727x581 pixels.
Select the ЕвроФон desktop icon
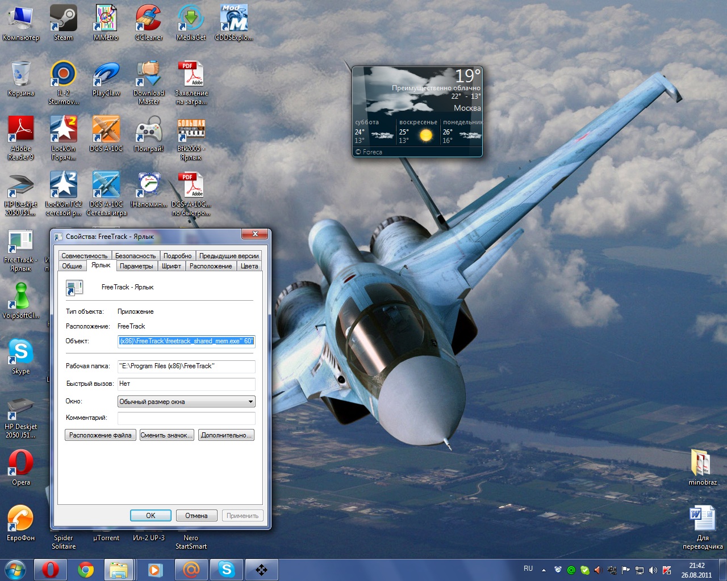click(x=21, y=523)
